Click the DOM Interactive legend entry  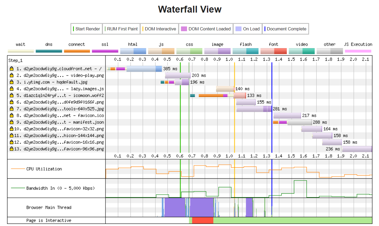click(159, 29)
